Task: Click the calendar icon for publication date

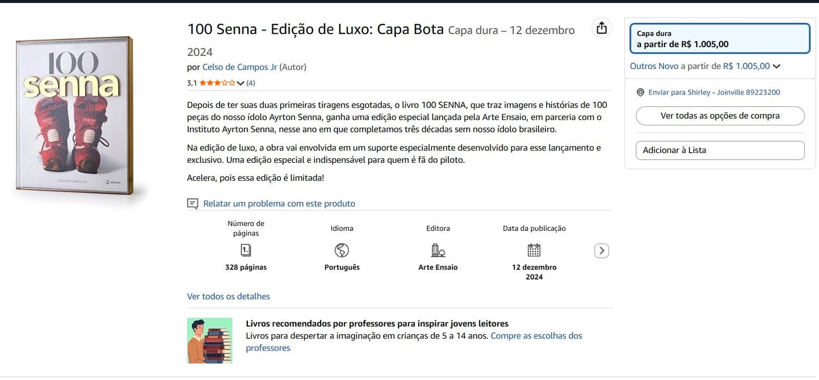Action: coord(534,250)
